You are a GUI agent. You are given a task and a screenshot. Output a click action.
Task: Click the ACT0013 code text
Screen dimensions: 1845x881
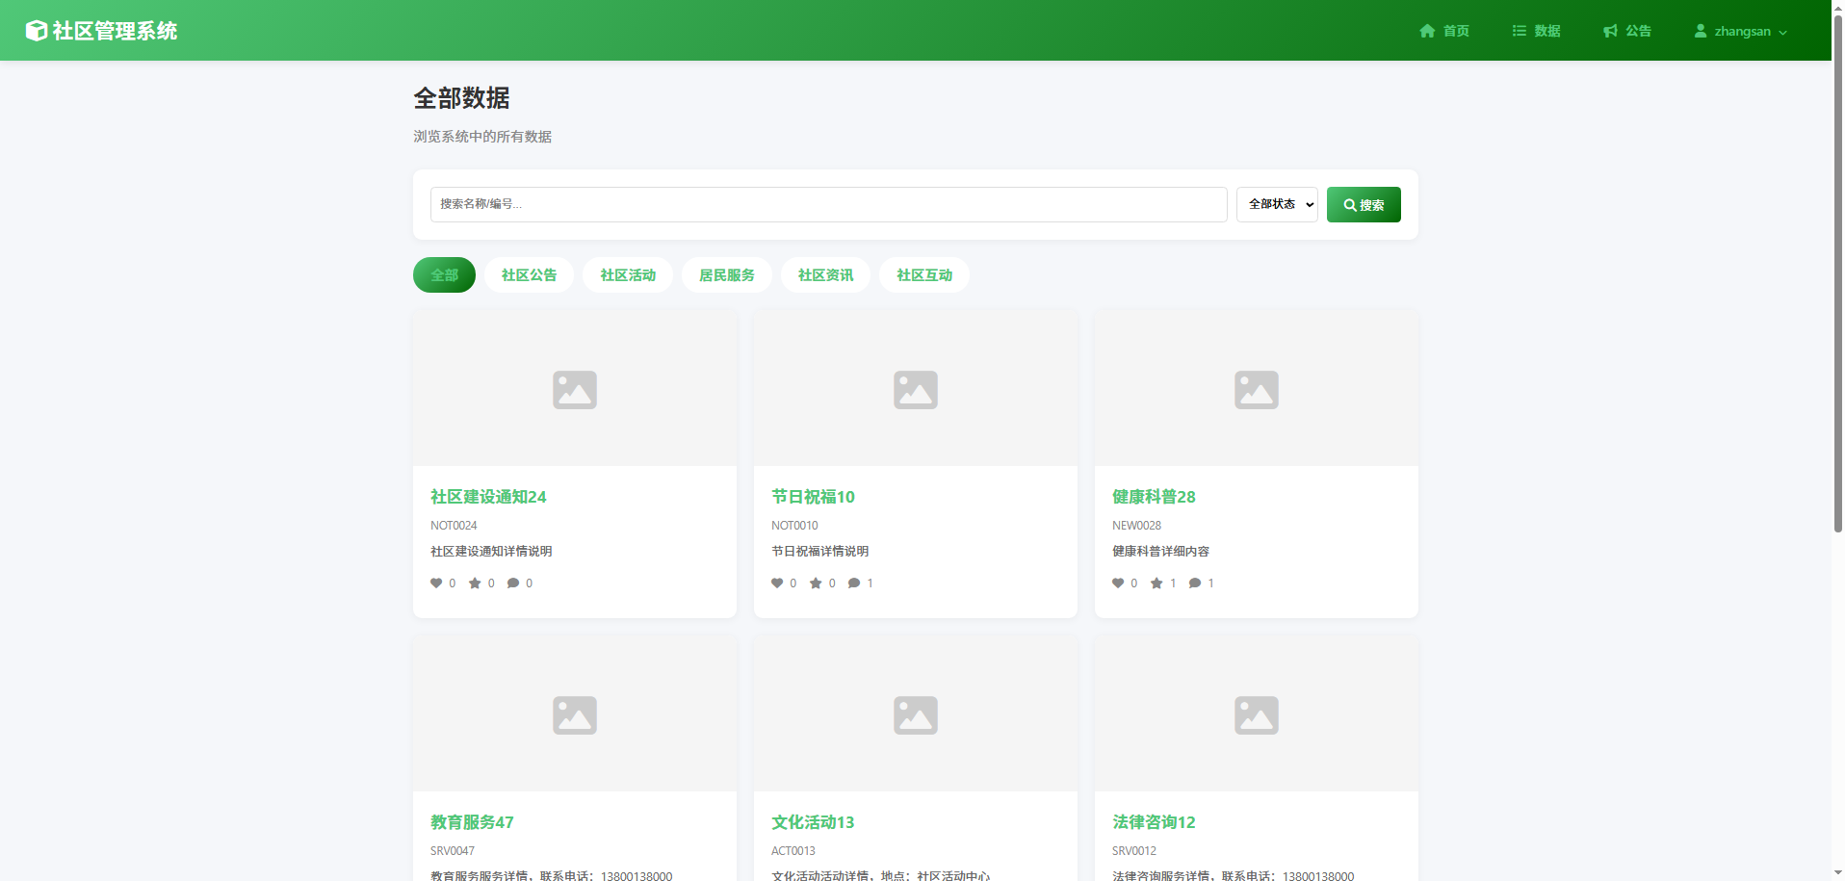click(793, 851)
